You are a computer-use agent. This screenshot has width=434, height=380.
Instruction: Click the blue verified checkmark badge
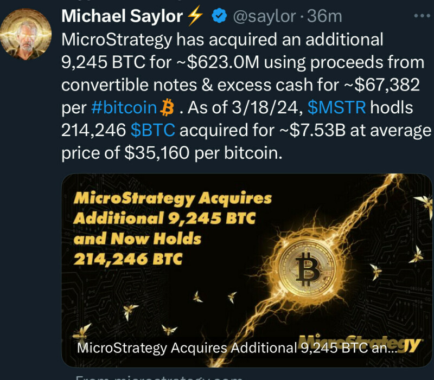click(218, 17)
